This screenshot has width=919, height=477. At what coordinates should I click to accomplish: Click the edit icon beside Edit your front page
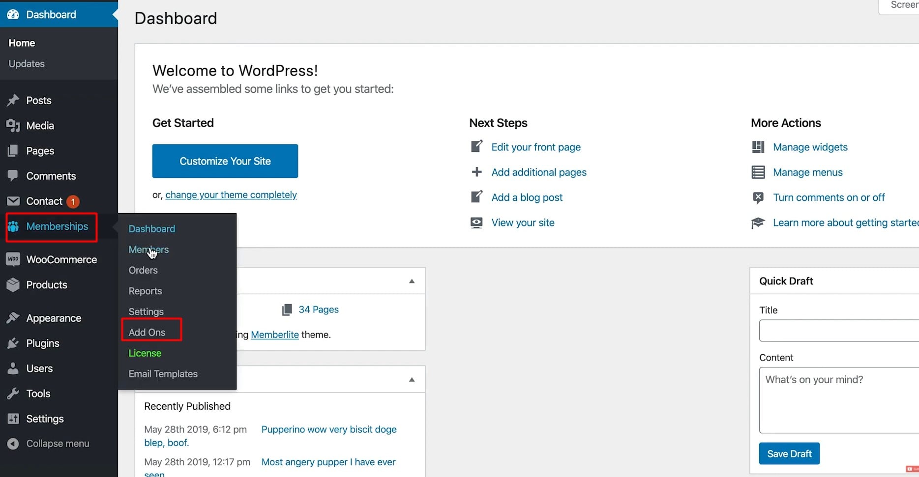click(x=476, y=146)
